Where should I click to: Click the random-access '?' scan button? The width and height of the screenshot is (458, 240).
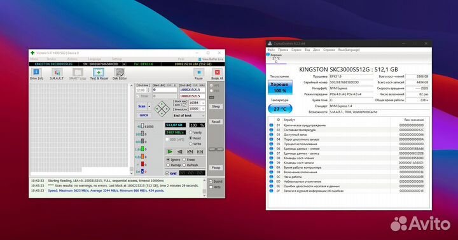tap(190, 152)
